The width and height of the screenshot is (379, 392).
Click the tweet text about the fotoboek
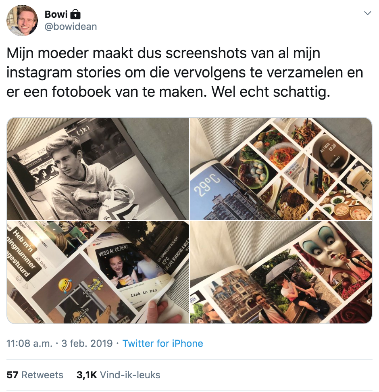pos(185,73)
